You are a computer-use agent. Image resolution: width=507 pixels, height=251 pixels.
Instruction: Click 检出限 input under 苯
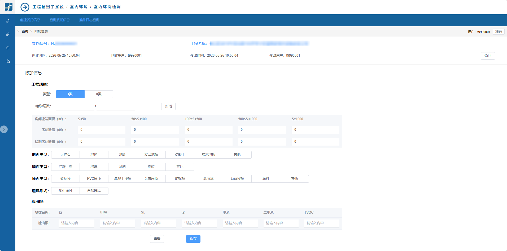[x=199, y=223]
